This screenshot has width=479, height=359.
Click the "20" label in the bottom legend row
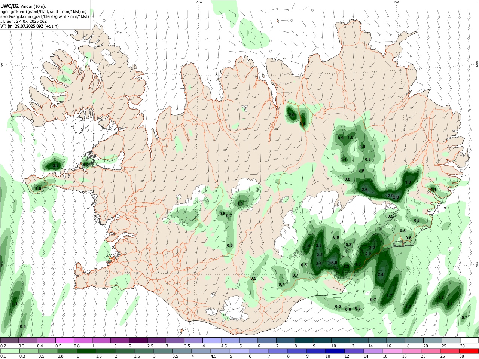pyautogui.click(x=424, y=356)
